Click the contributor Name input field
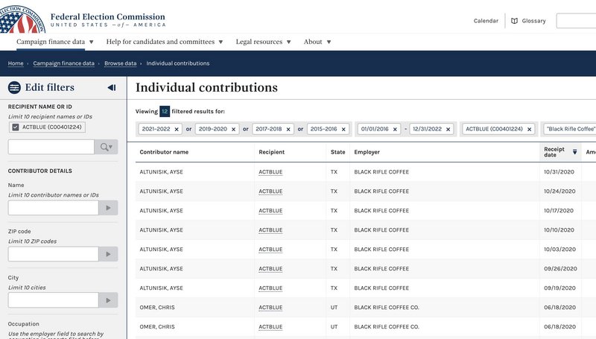Image resolution: width=596 pixels, height=339 pixels. (x=53, y=208)
